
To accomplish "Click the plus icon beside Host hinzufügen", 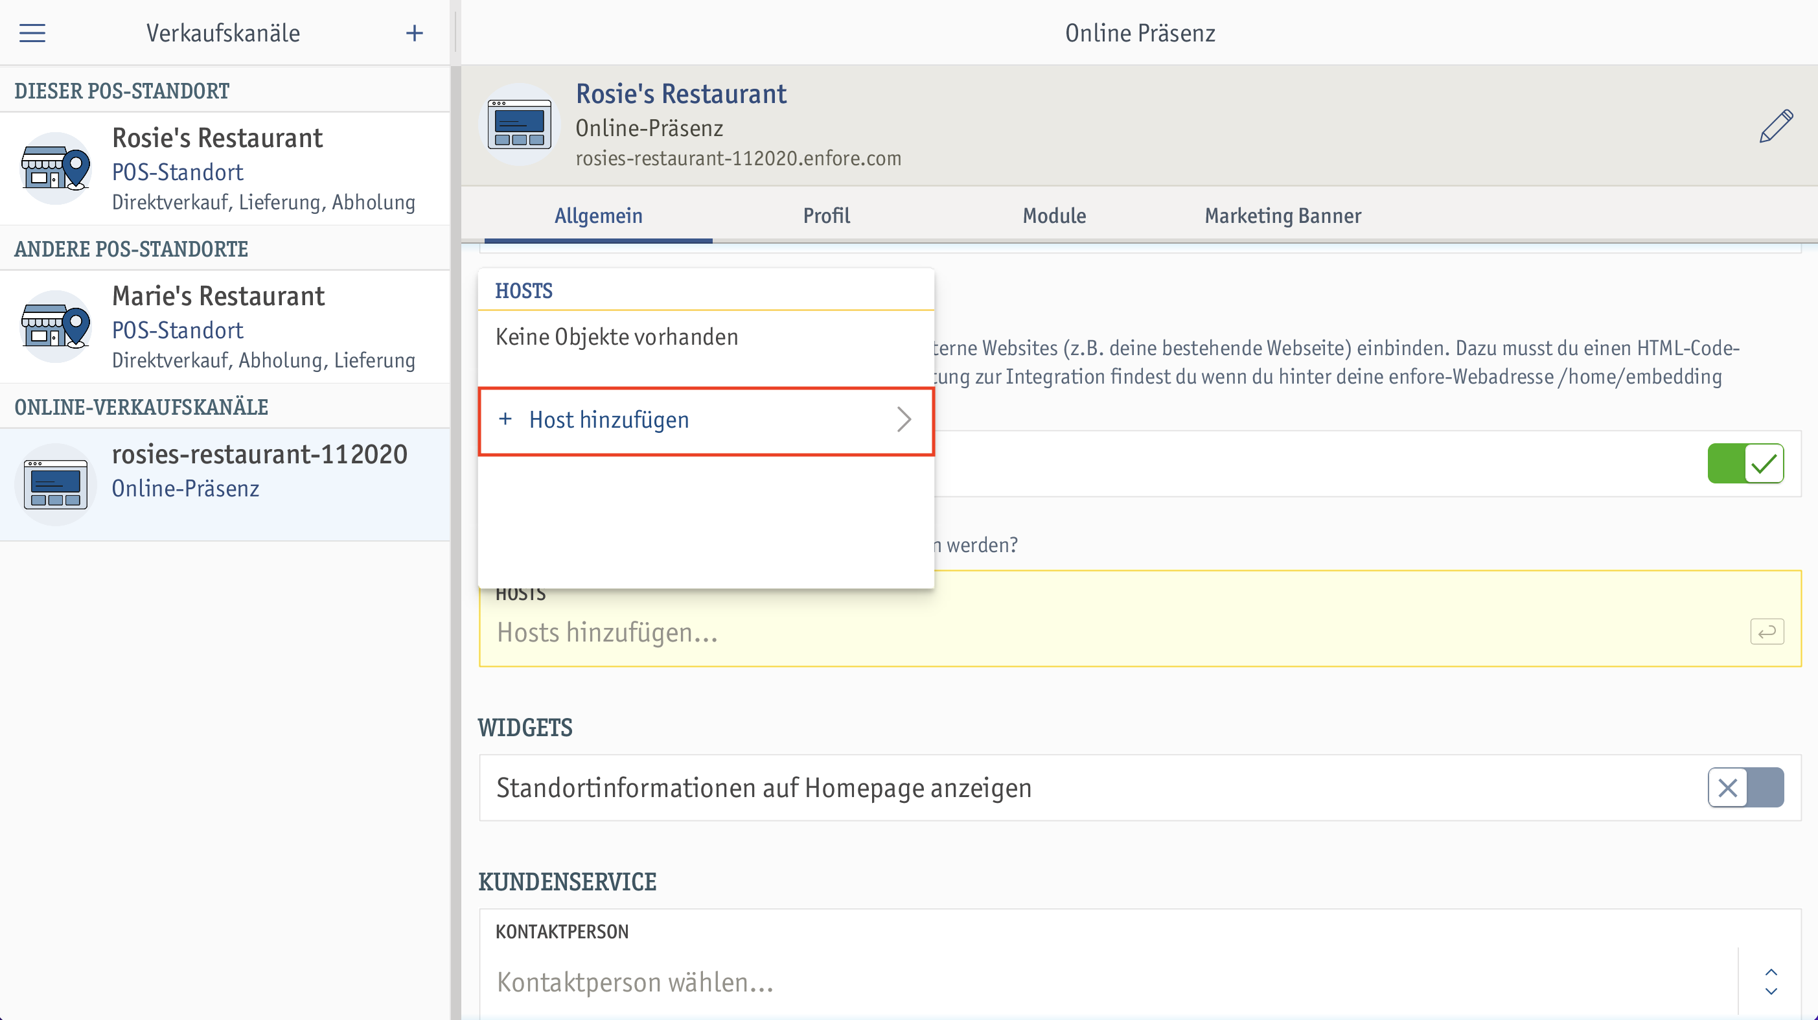I will (505, 419).
